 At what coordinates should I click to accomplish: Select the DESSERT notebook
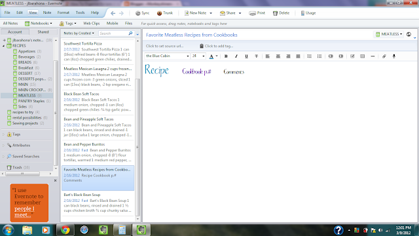coord(26,73)
